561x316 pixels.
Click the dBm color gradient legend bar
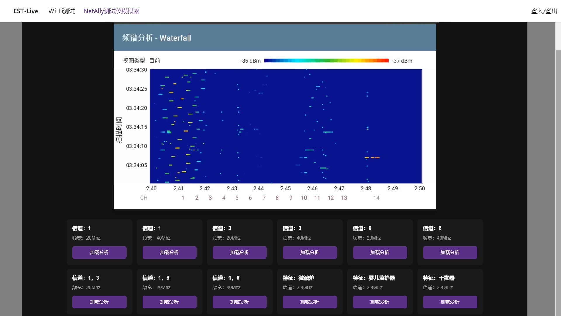pyautogui.click(x=326, y=61)
